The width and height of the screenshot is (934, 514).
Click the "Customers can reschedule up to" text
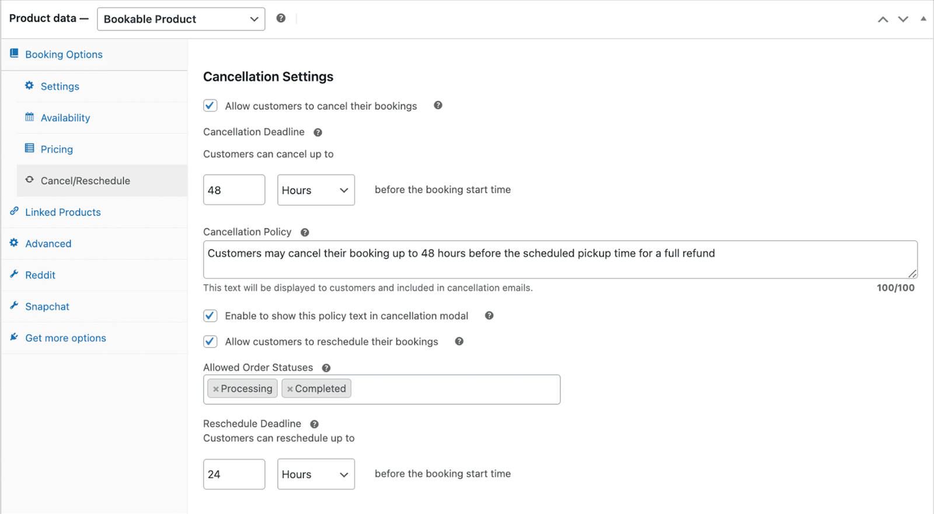(279, 438)
